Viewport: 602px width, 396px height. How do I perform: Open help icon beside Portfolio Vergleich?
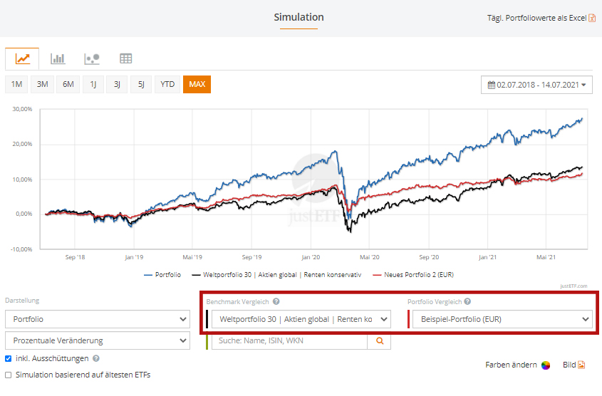467,302
